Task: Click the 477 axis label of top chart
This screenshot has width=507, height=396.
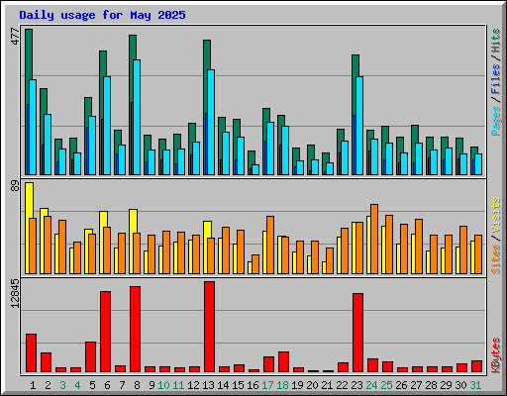Action: (x=15, y=37)
